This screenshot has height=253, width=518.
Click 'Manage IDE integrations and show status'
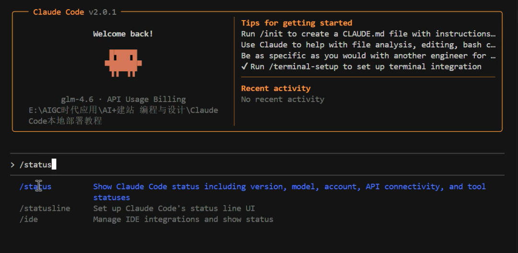183,219
